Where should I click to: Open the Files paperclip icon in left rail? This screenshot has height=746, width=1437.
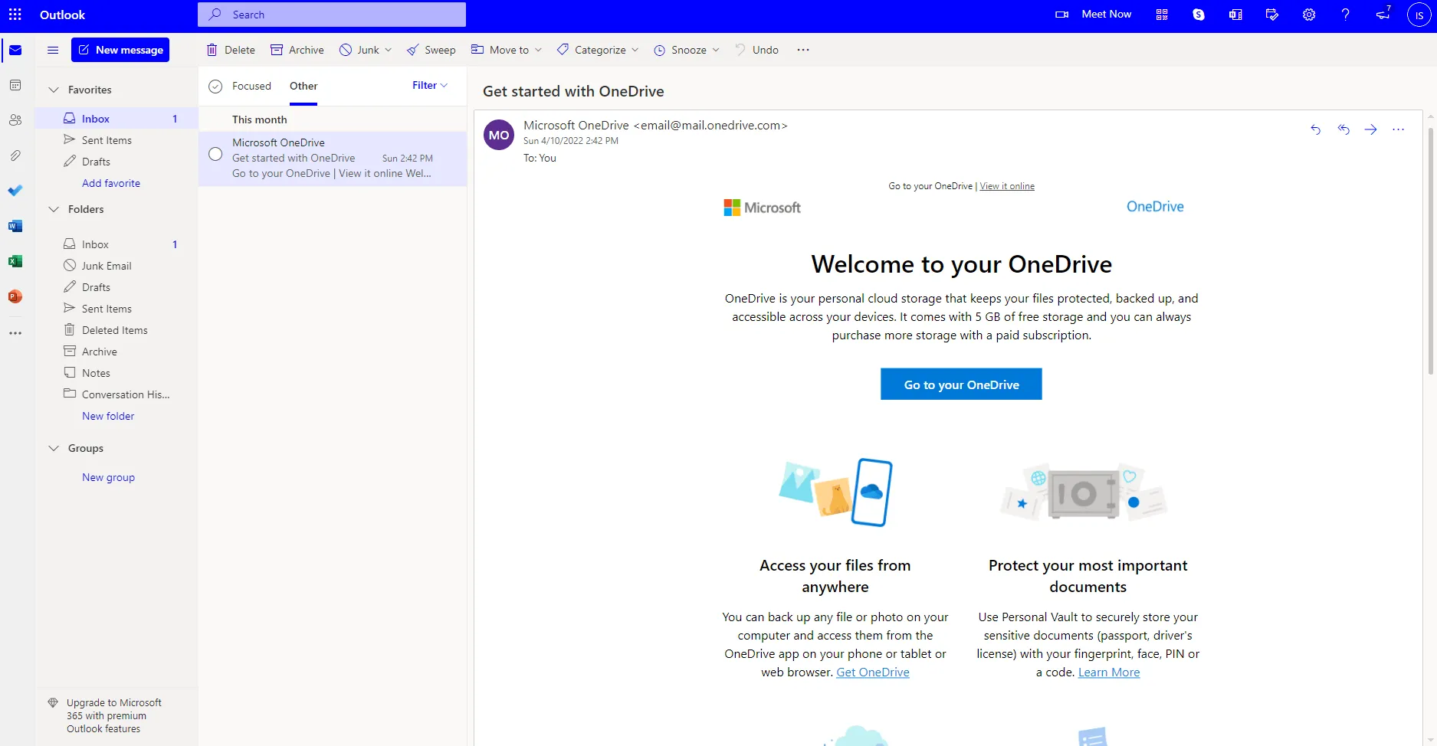pyautogui.click(x=15, y=155)
